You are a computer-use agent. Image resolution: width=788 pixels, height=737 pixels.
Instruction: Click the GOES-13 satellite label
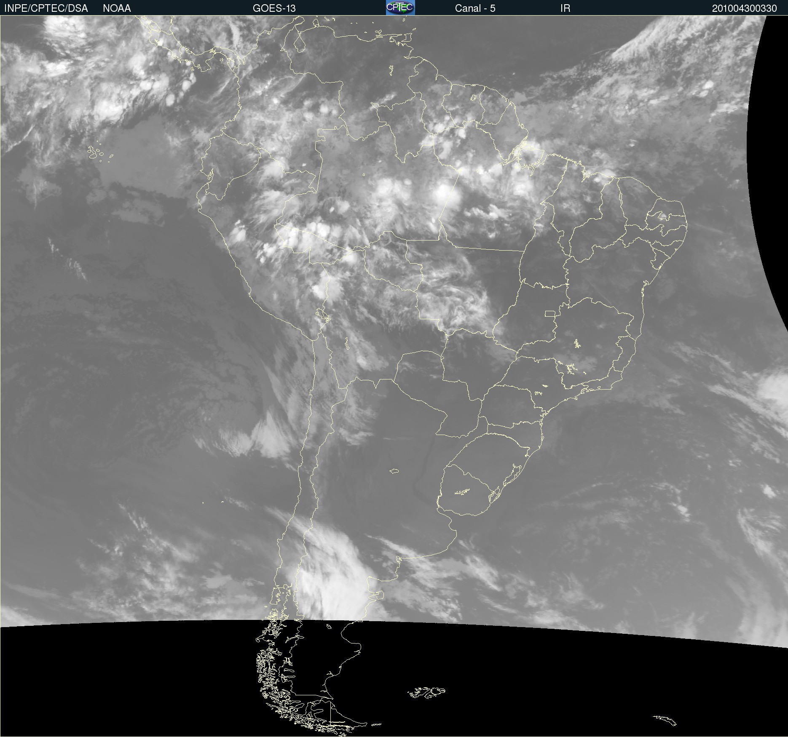point(274,8)
